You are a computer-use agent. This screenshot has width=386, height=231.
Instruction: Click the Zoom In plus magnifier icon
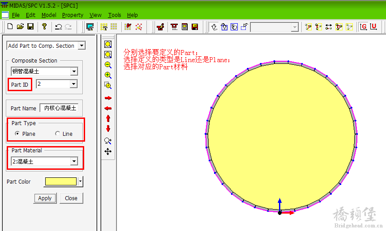pos(108,75)
